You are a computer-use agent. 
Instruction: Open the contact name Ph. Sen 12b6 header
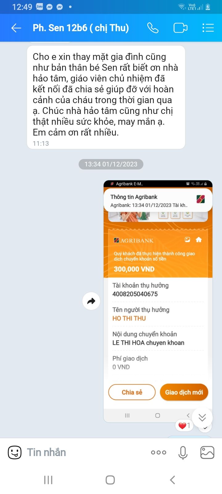point(81,28)
